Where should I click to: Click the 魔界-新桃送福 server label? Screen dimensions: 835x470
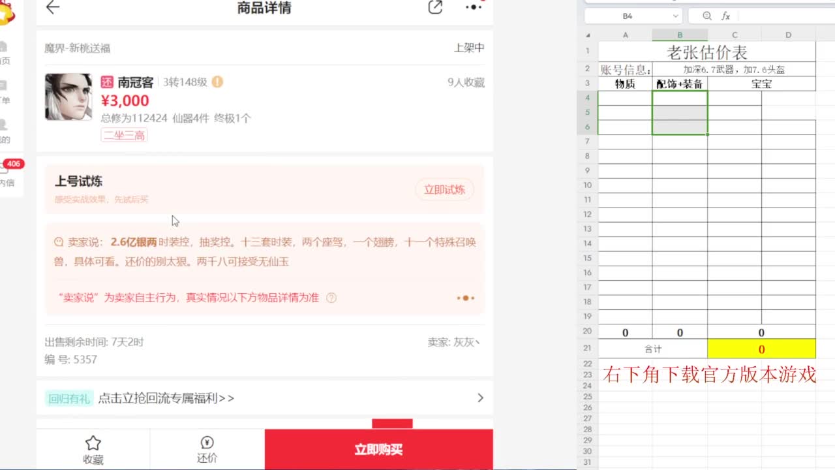tap(77, 48)
